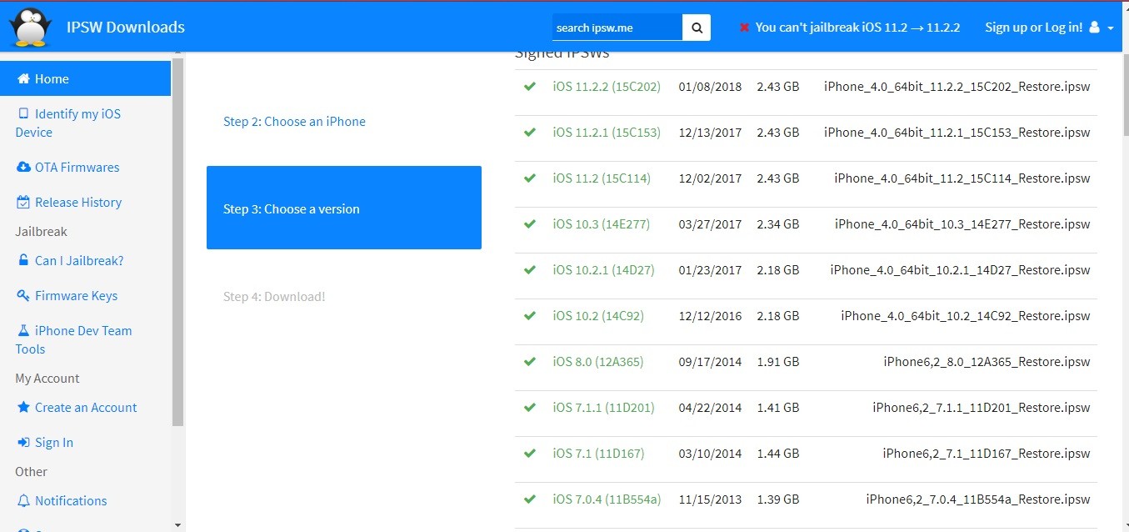Select iOS 7.1 (11D167) firmware
Viewport: 1129px width, 532px height.
[x=598, y=453]
